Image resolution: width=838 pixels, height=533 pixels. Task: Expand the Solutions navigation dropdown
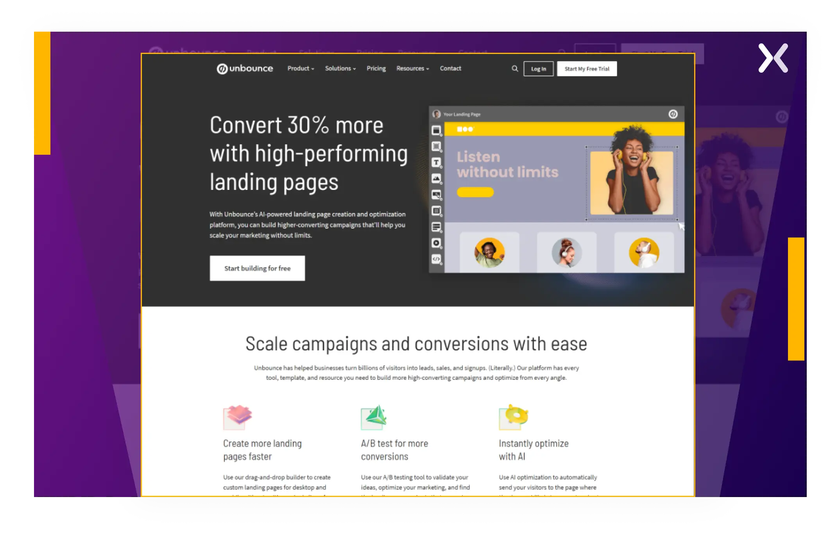coord(340,68)
